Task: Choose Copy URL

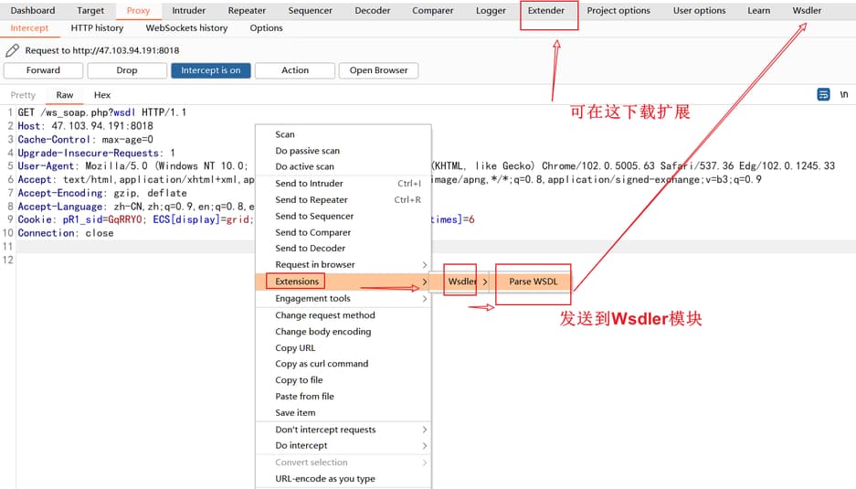Action: 343,348
